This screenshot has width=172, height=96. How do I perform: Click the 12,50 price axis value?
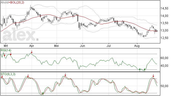pos(164,38)
